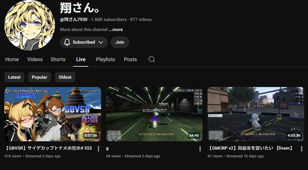The width and height of the screenshot is (308, 170).
Task: Sort streams by Latest
Action: [14, 77]
